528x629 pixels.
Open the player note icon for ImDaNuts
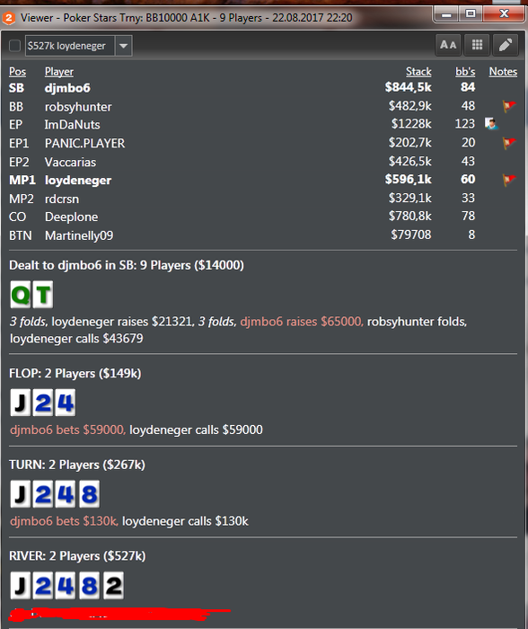(491, 124)
